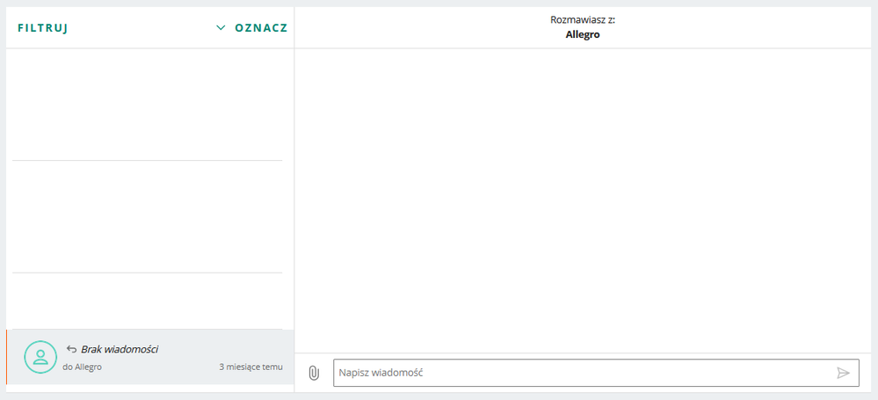Click the orange marker on the selected conversation

click(x=7, y=357)
